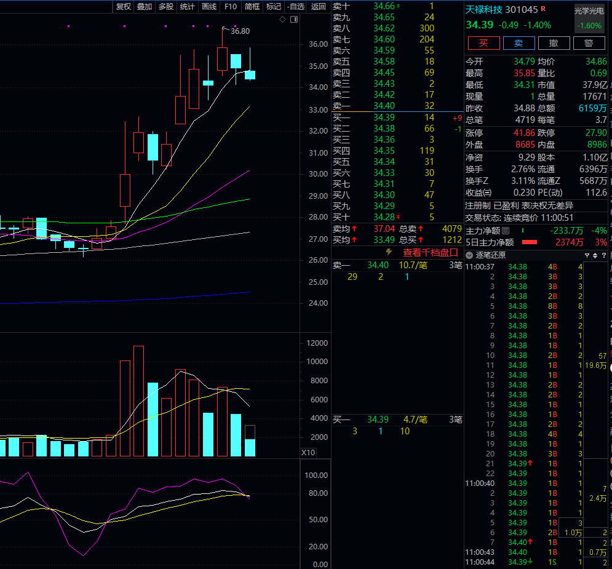Click the 涨停 41.86 limit-up value
612x569 pixels.
pos(524,133)
